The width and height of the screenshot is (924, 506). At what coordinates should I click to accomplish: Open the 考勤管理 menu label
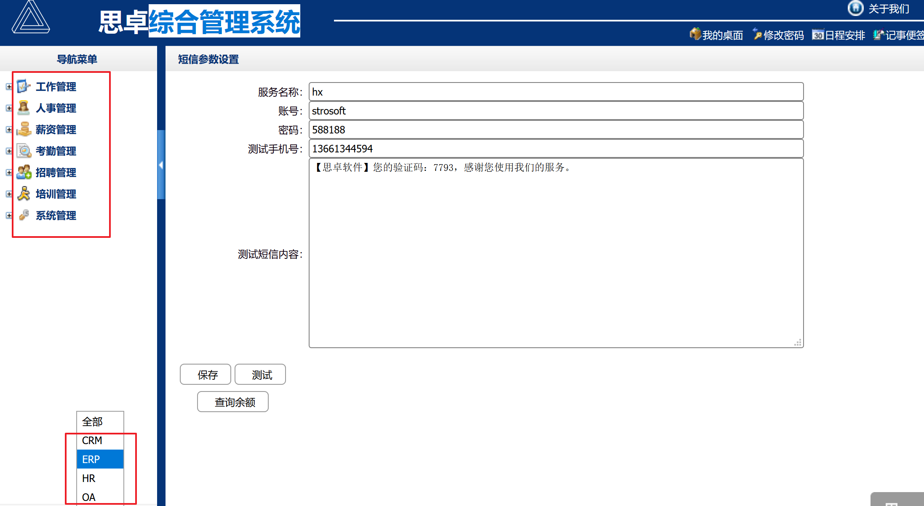click(56, 151)
